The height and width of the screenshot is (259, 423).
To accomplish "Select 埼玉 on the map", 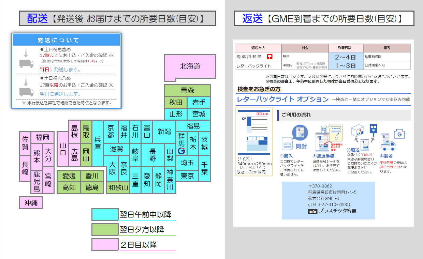I will click(187, 163).
